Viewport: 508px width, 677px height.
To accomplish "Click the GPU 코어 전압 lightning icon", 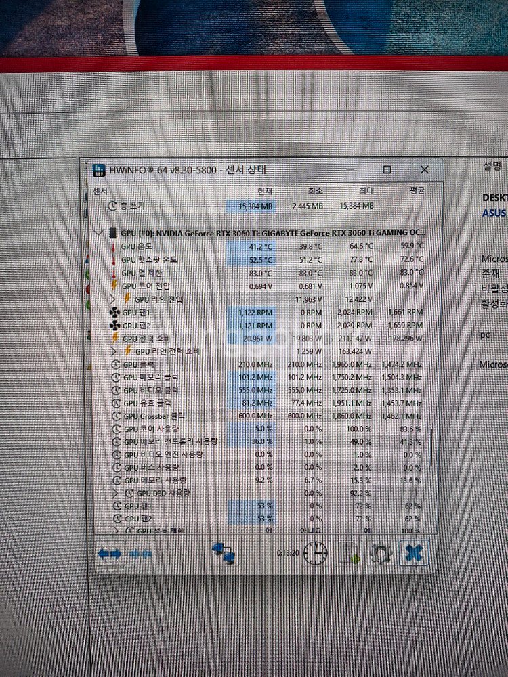I will [x=114, y=286].
